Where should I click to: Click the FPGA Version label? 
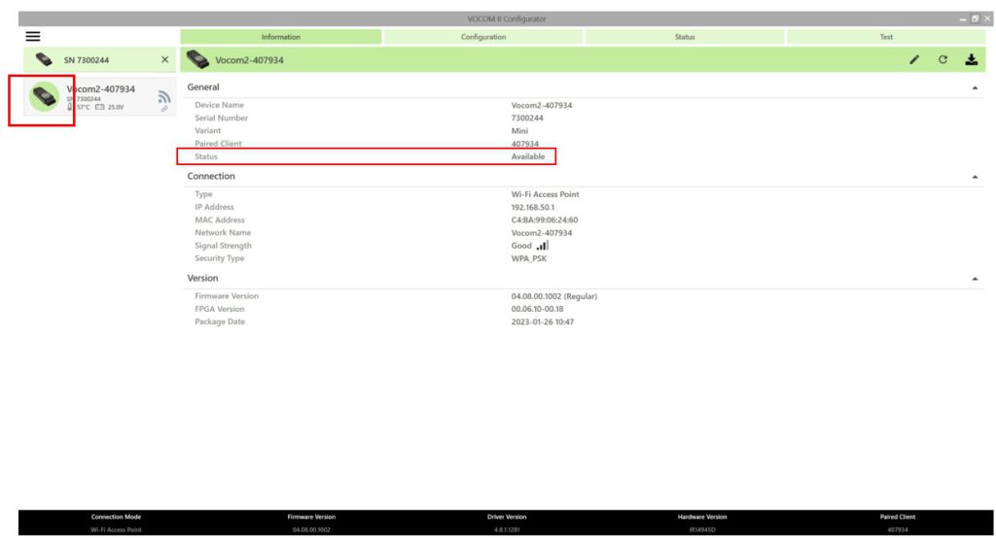pyautogui.click(x=219, y=309)
